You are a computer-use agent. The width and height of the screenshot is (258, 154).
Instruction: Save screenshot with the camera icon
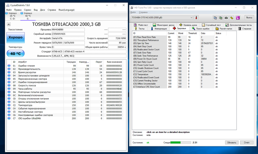pos(226,18)
